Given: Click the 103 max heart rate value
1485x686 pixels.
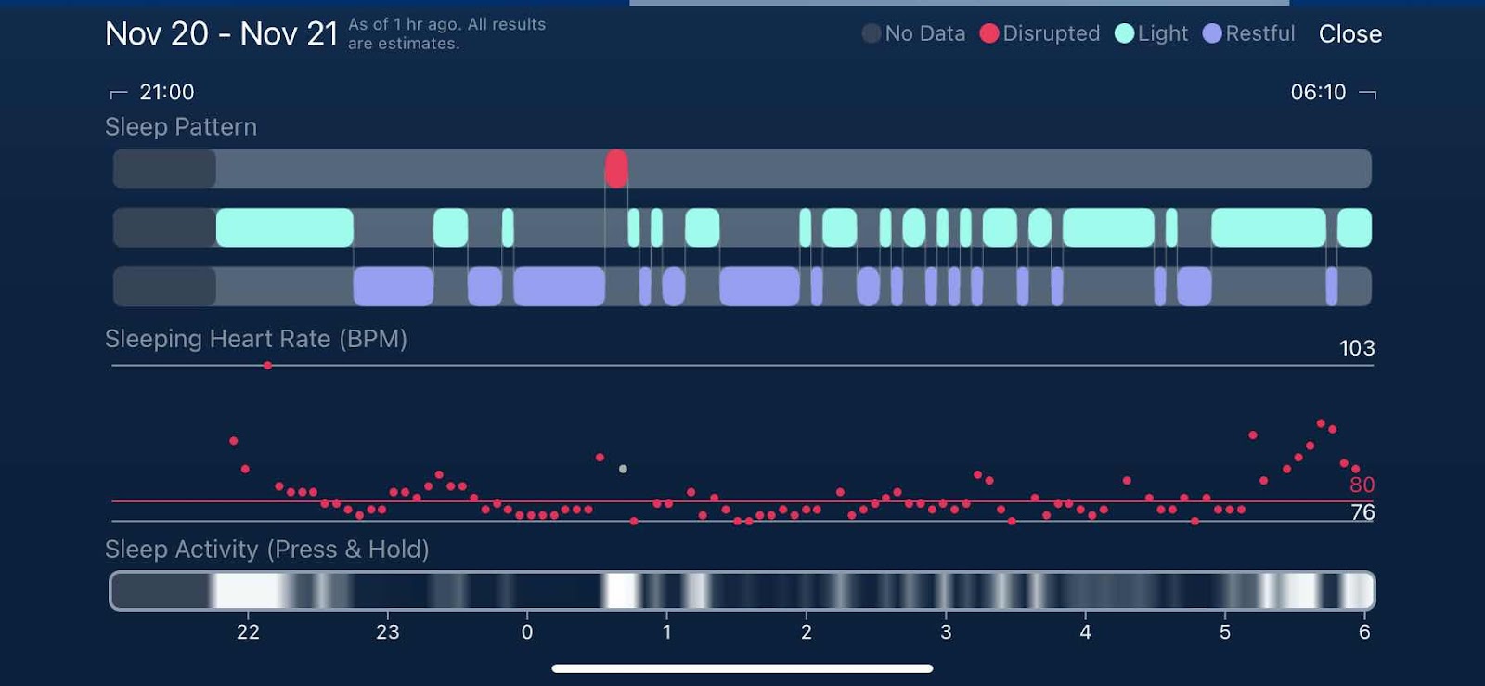Looking at the screenshot, I should tap(1357, 348).
